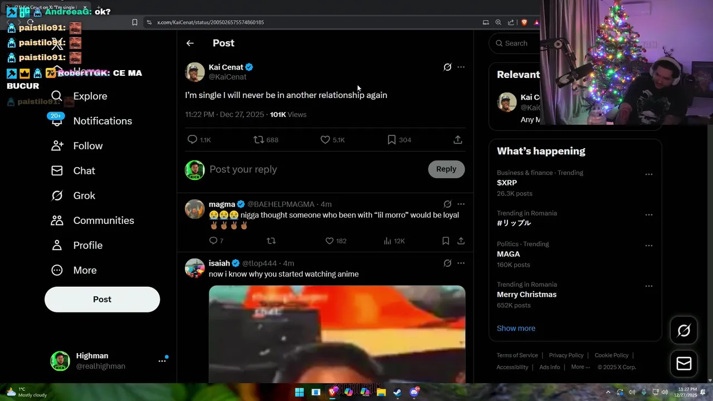Click zoom magnifier icon in address bar
Image resolution: width=713 pixels, height=401 pixels.
click(x=499, y=22)
